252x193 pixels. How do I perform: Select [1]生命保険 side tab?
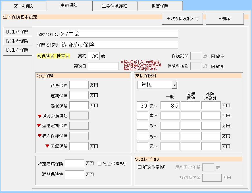[x=17, y=32]
